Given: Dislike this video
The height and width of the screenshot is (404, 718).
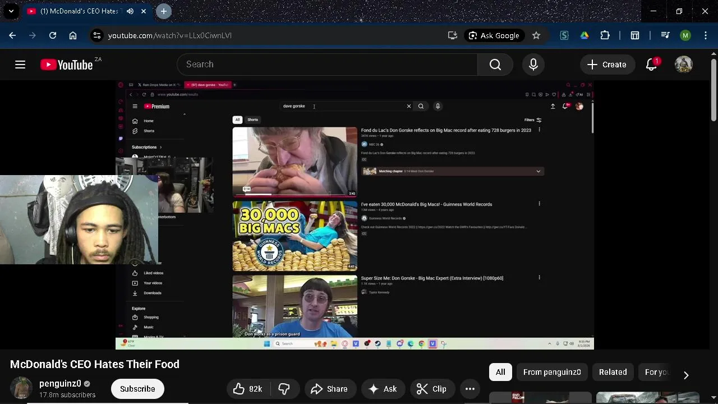Looking at the screenshot, I should pos(284,389).
